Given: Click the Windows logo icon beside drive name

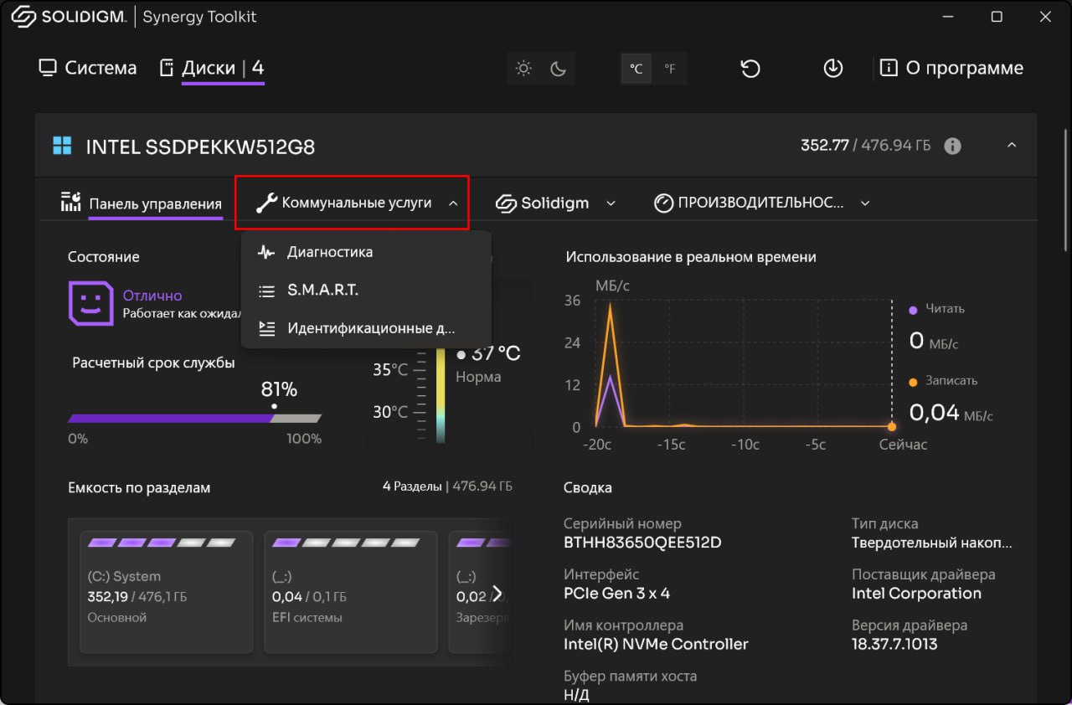Looking at the screenshot, I should 62,147.
